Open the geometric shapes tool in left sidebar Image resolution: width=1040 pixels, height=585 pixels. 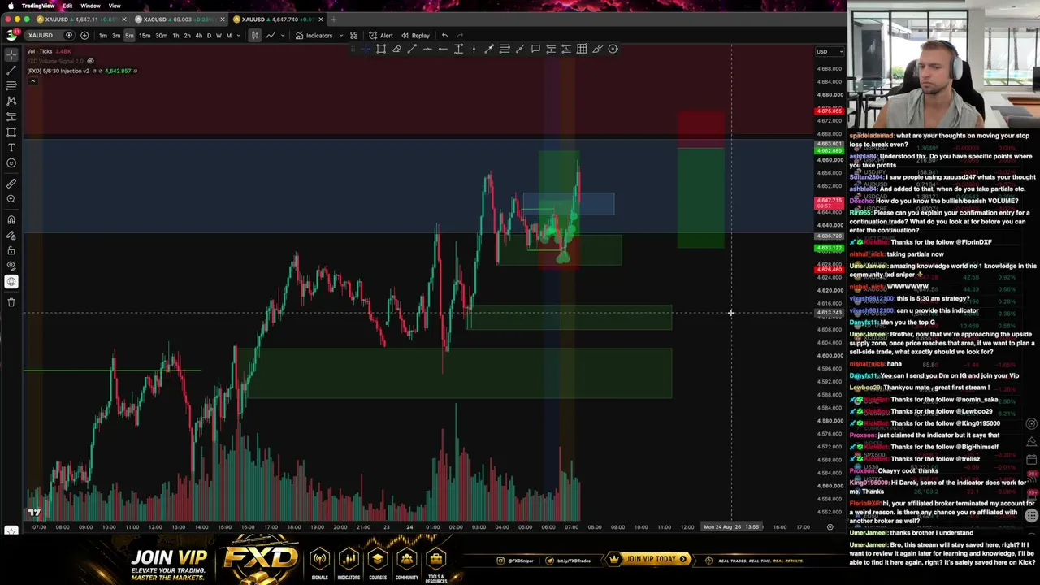tap(11, 132)
